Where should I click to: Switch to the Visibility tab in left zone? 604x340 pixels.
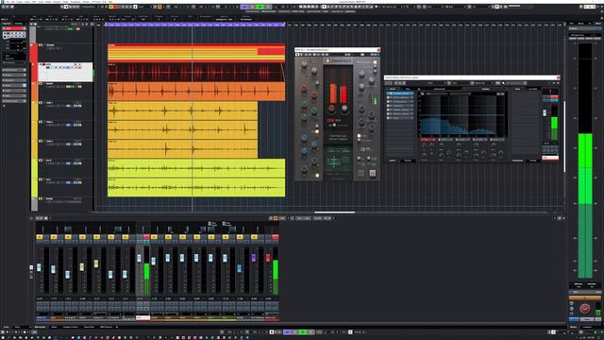(18, 24)
